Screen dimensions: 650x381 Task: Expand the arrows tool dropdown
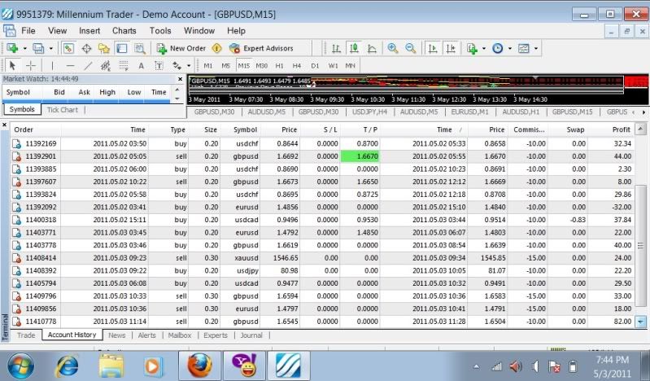(x=189, y=66)
